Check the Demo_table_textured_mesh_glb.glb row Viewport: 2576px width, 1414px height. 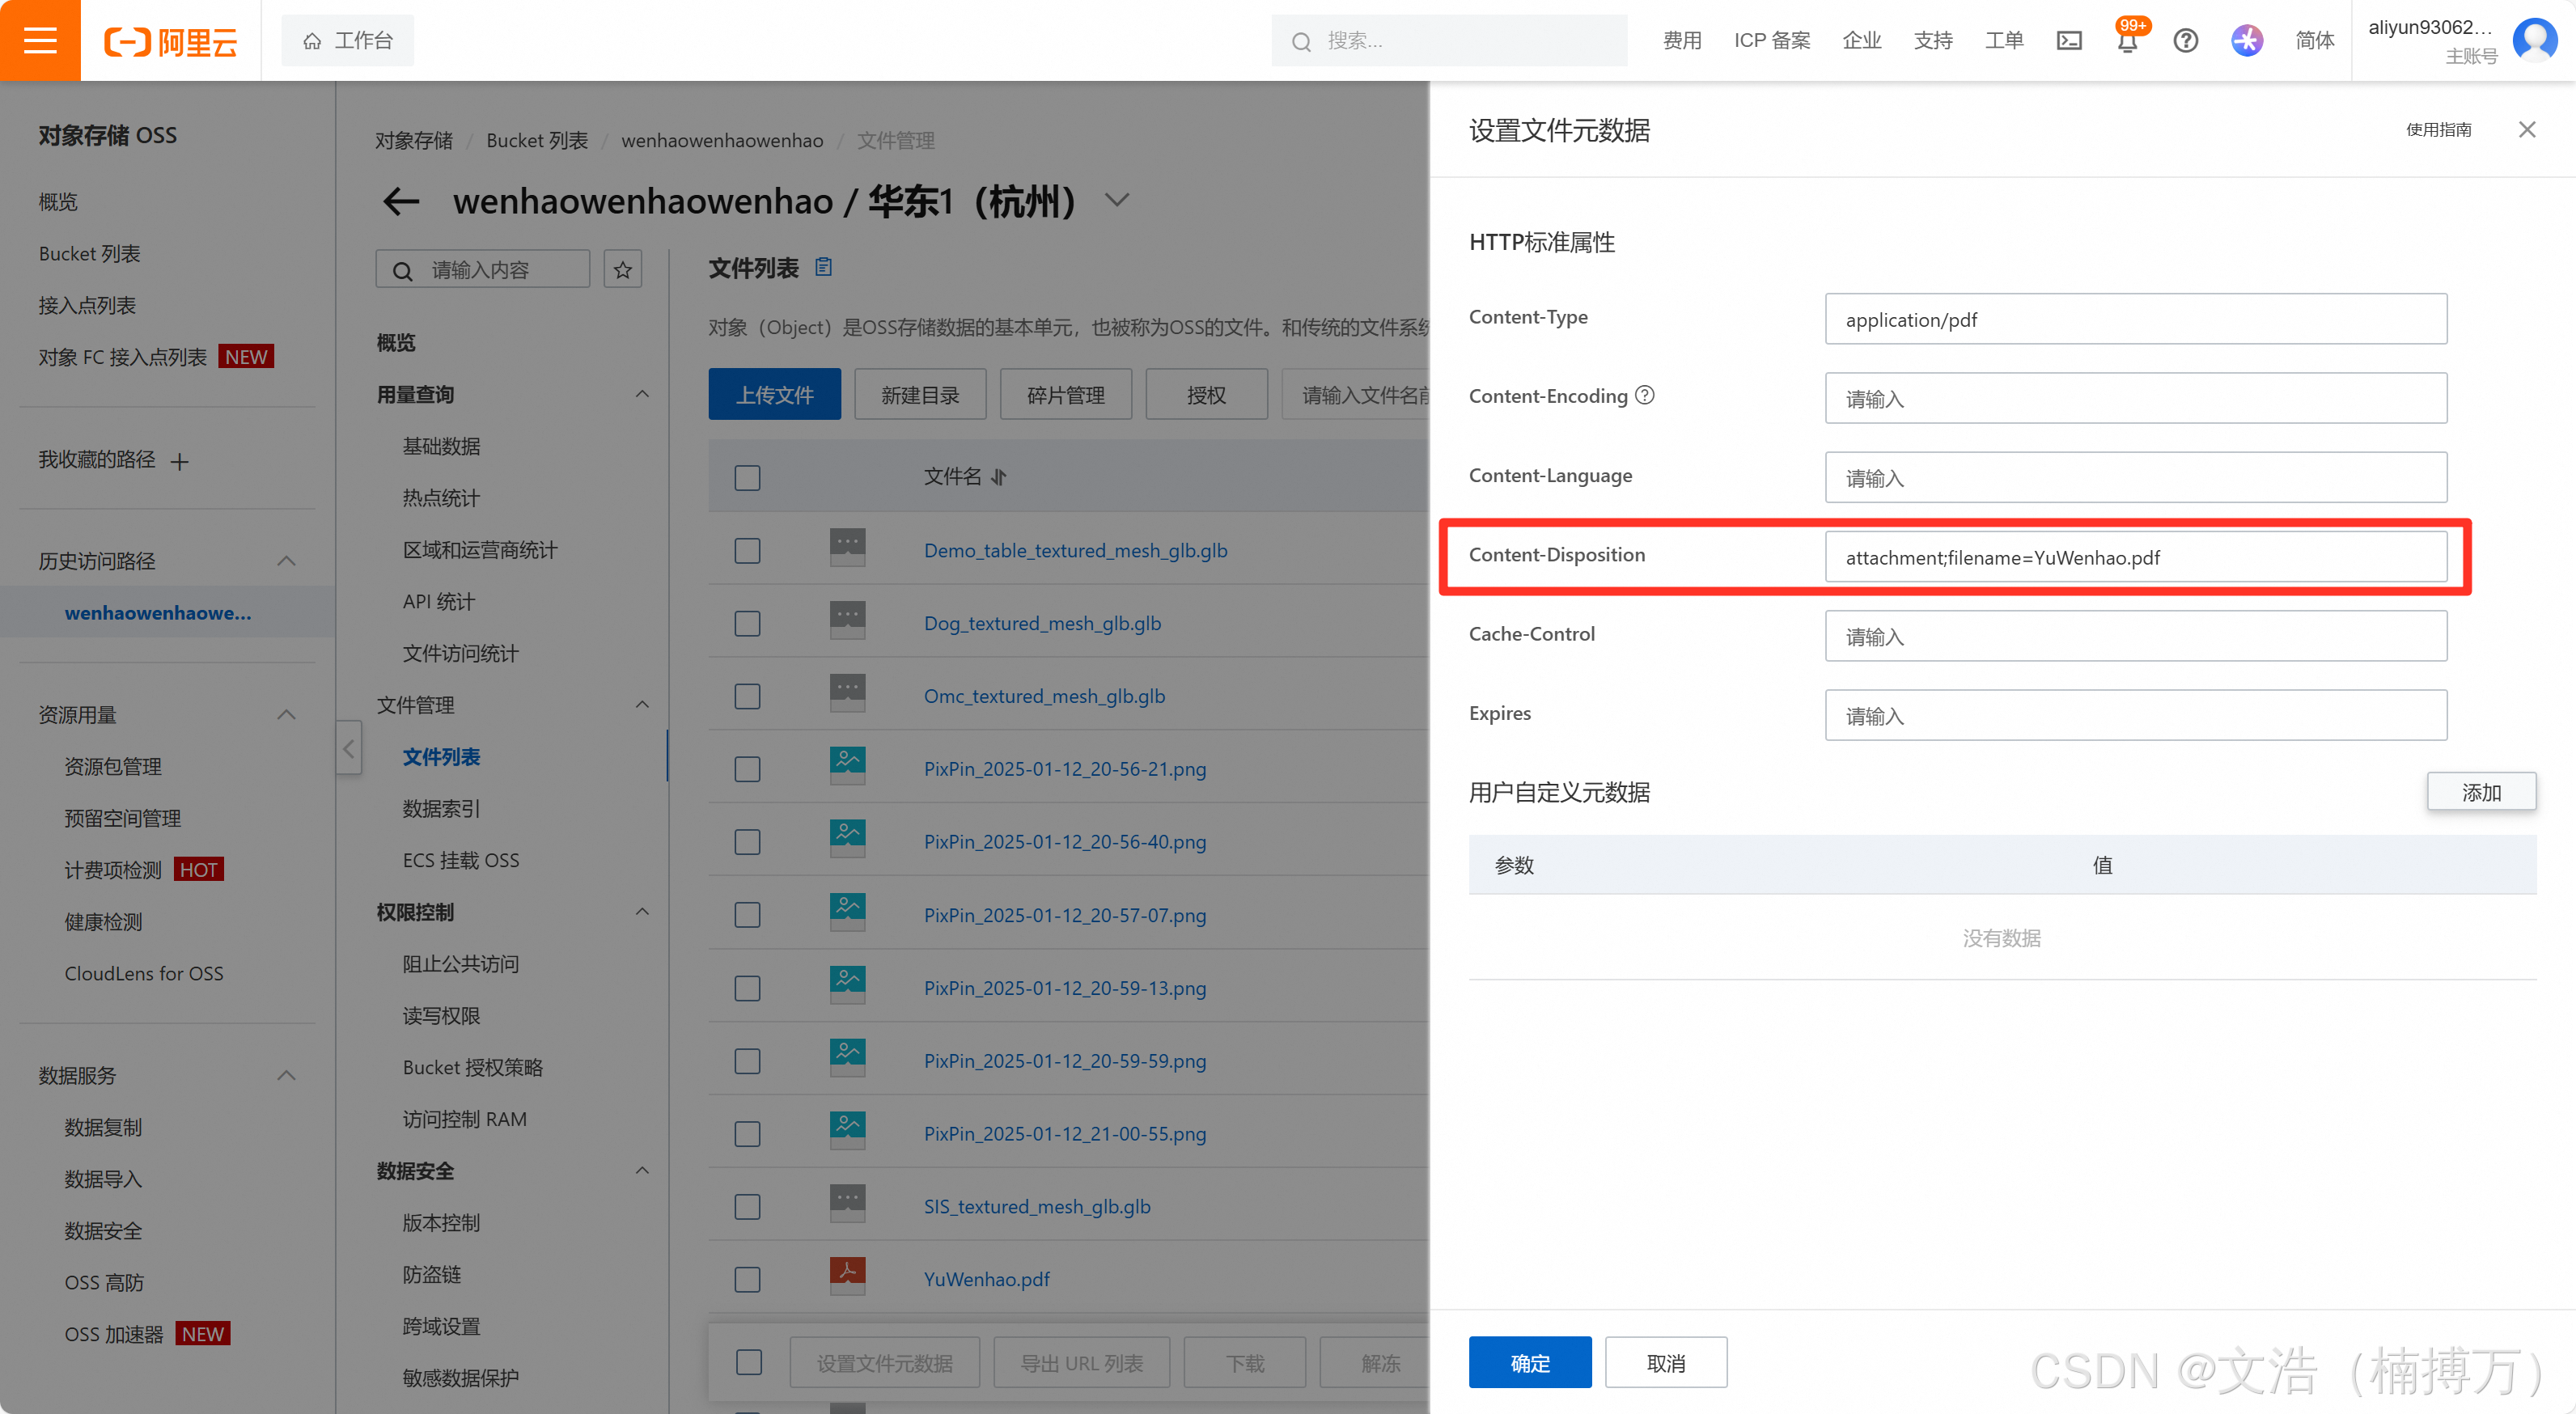point(747,550)
